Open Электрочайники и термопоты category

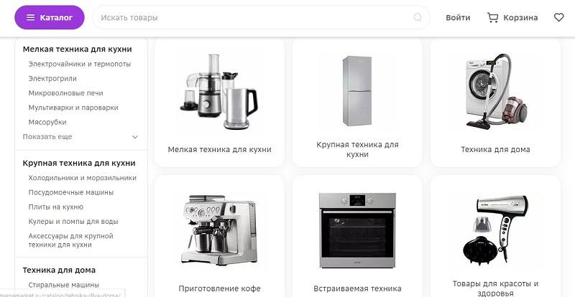pos(80,64)
